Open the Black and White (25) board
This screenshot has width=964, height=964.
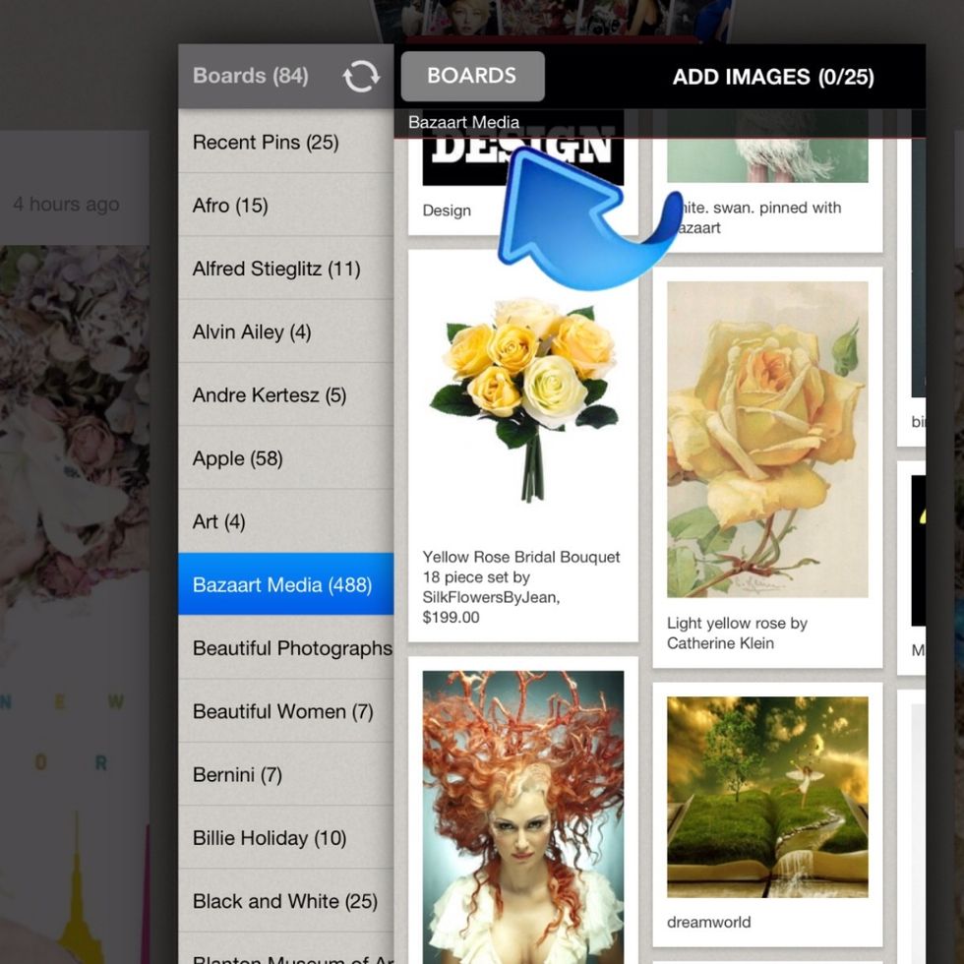pyautogui.click(x=286, y=901)
